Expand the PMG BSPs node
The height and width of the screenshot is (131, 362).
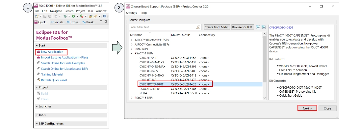[132, 49]
